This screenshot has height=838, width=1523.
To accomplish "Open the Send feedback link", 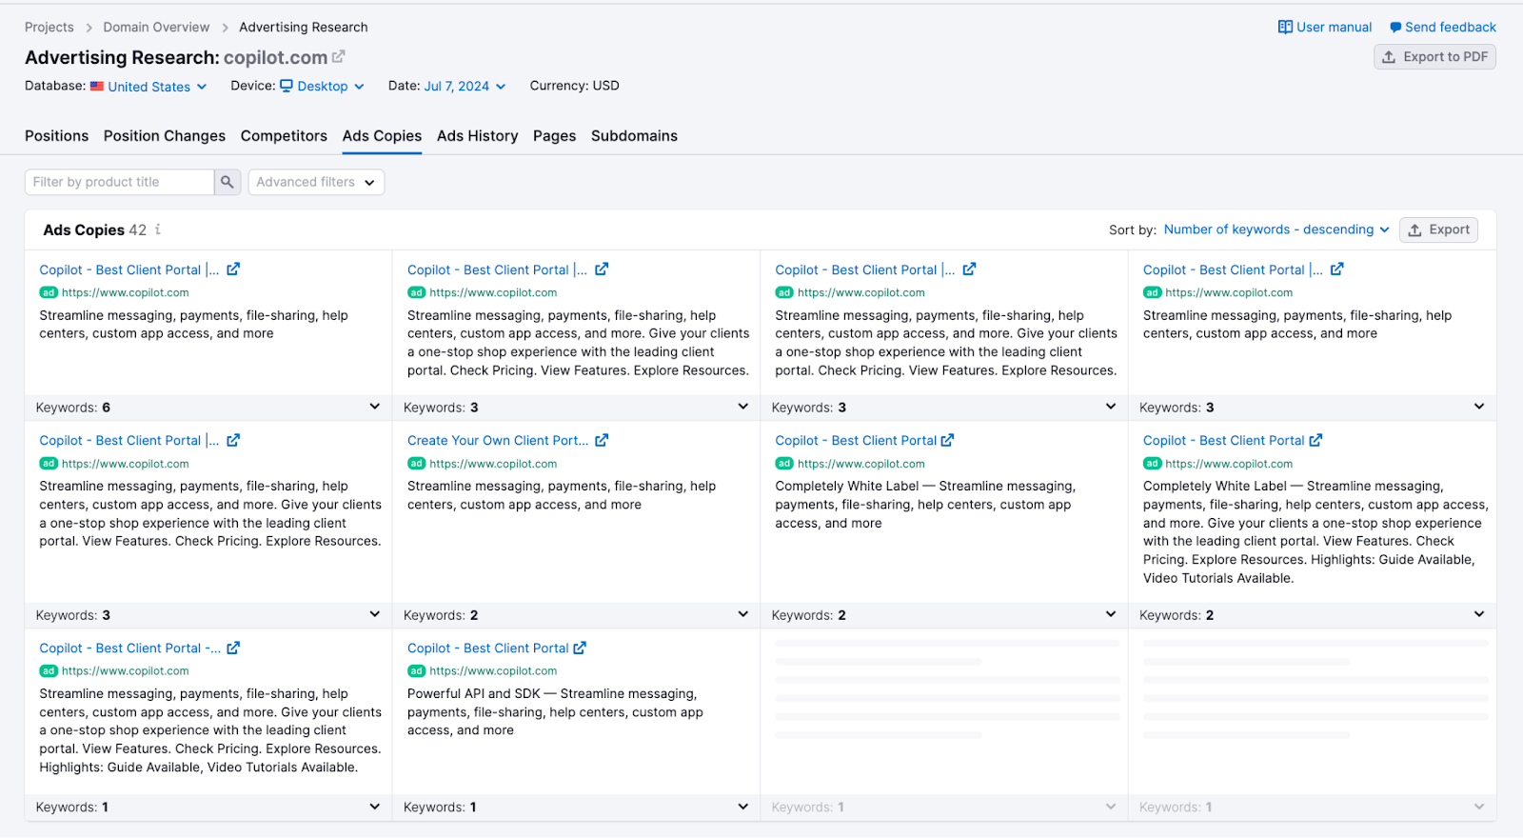I will [x=1443, y=27].
